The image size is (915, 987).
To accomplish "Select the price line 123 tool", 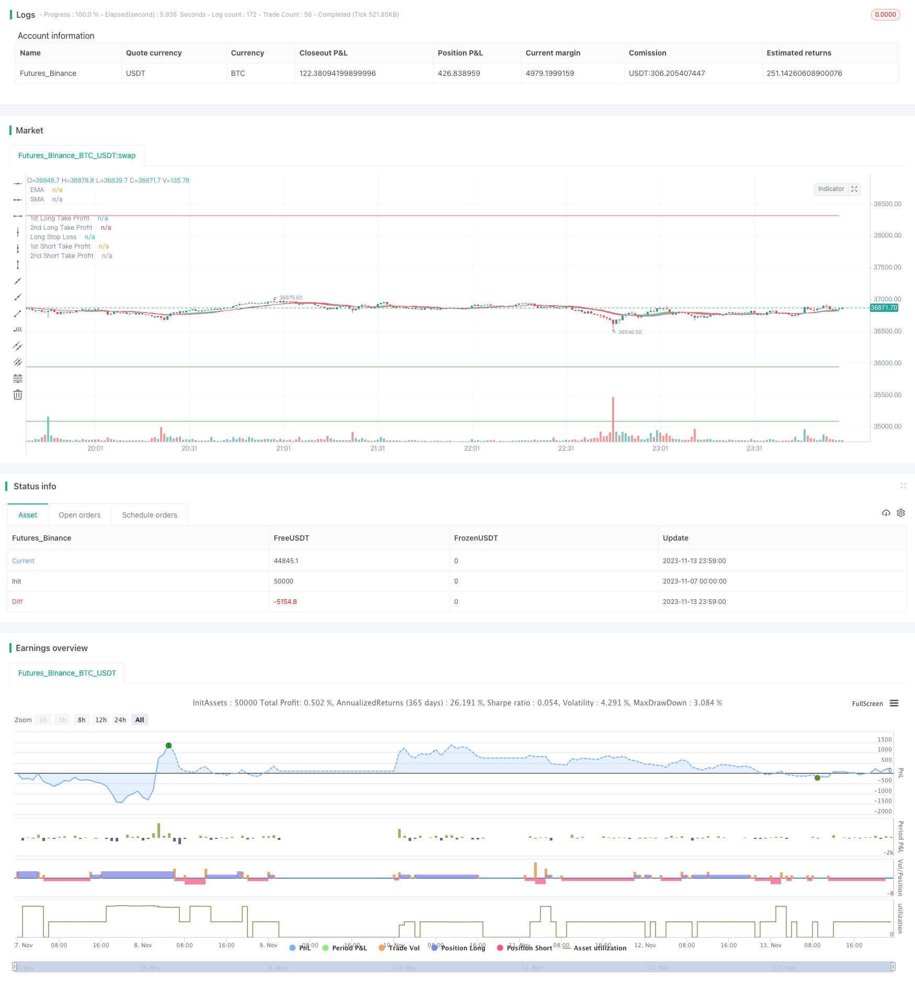I will pos(18,329).
